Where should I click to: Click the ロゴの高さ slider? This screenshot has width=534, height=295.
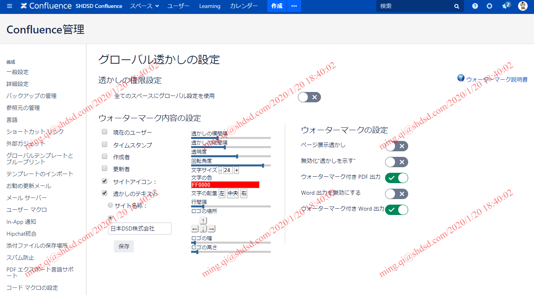[231, 252]
